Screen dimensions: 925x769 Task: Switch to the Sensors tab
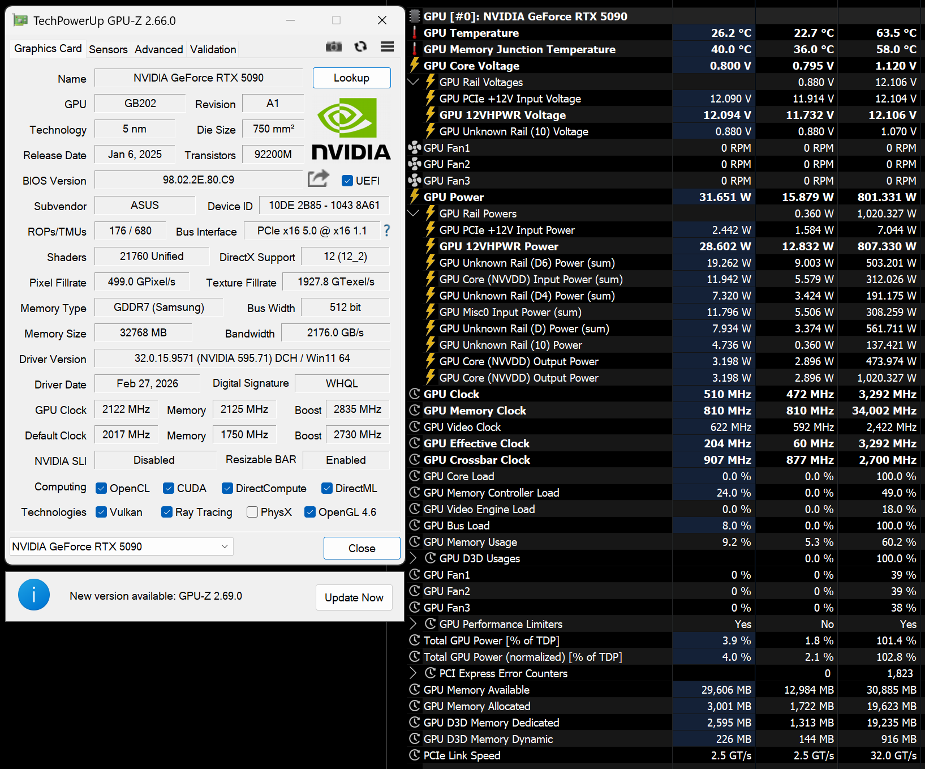pyautogui.click(x=108, y=49)
